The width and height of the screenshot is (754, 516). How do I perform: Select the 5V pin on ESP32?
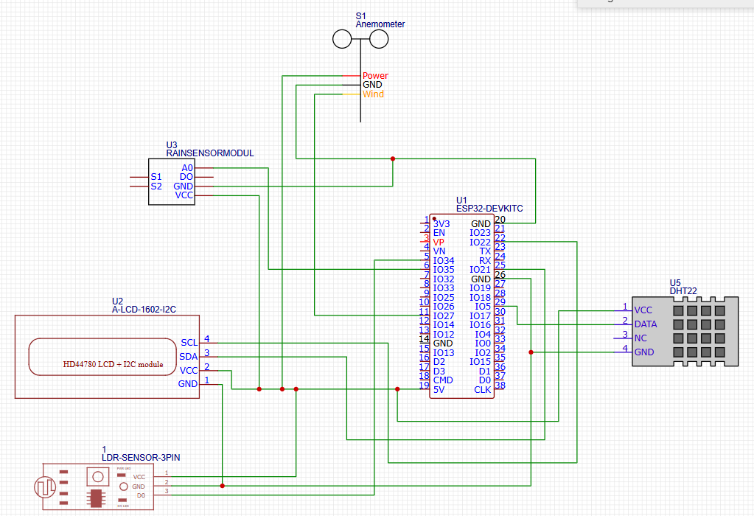[439, 389]
